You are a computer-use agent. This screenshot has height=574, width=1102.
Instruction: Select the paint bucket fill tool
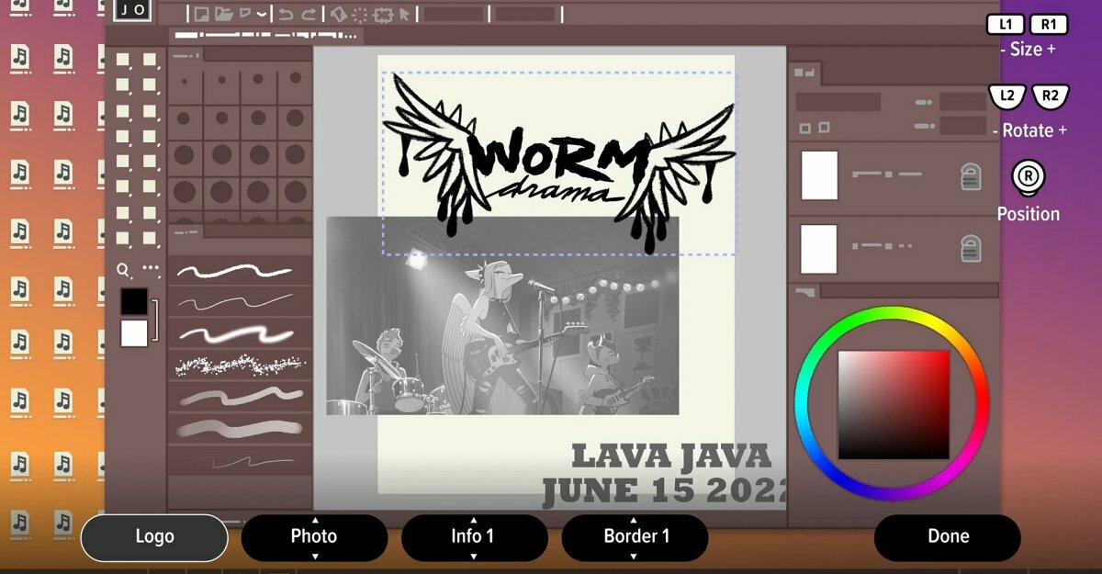pos(338,14)
